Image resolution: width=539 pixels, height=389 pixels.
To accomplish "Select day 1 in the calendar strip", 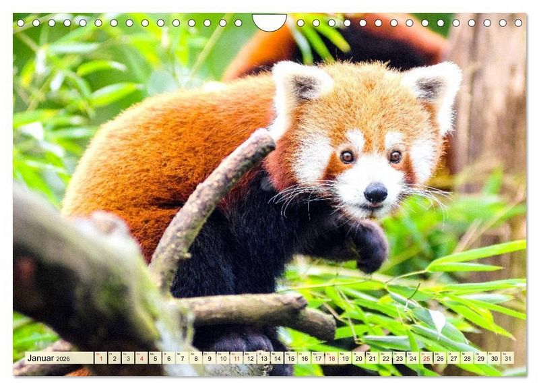I will [100, 358].
